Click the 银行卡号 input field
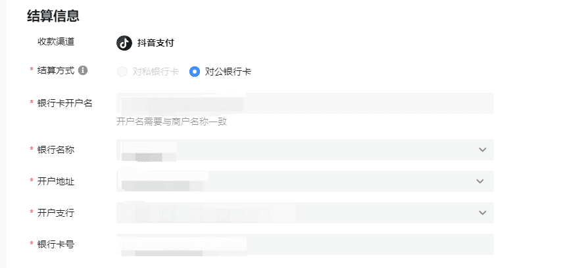 tap(304, 244)
